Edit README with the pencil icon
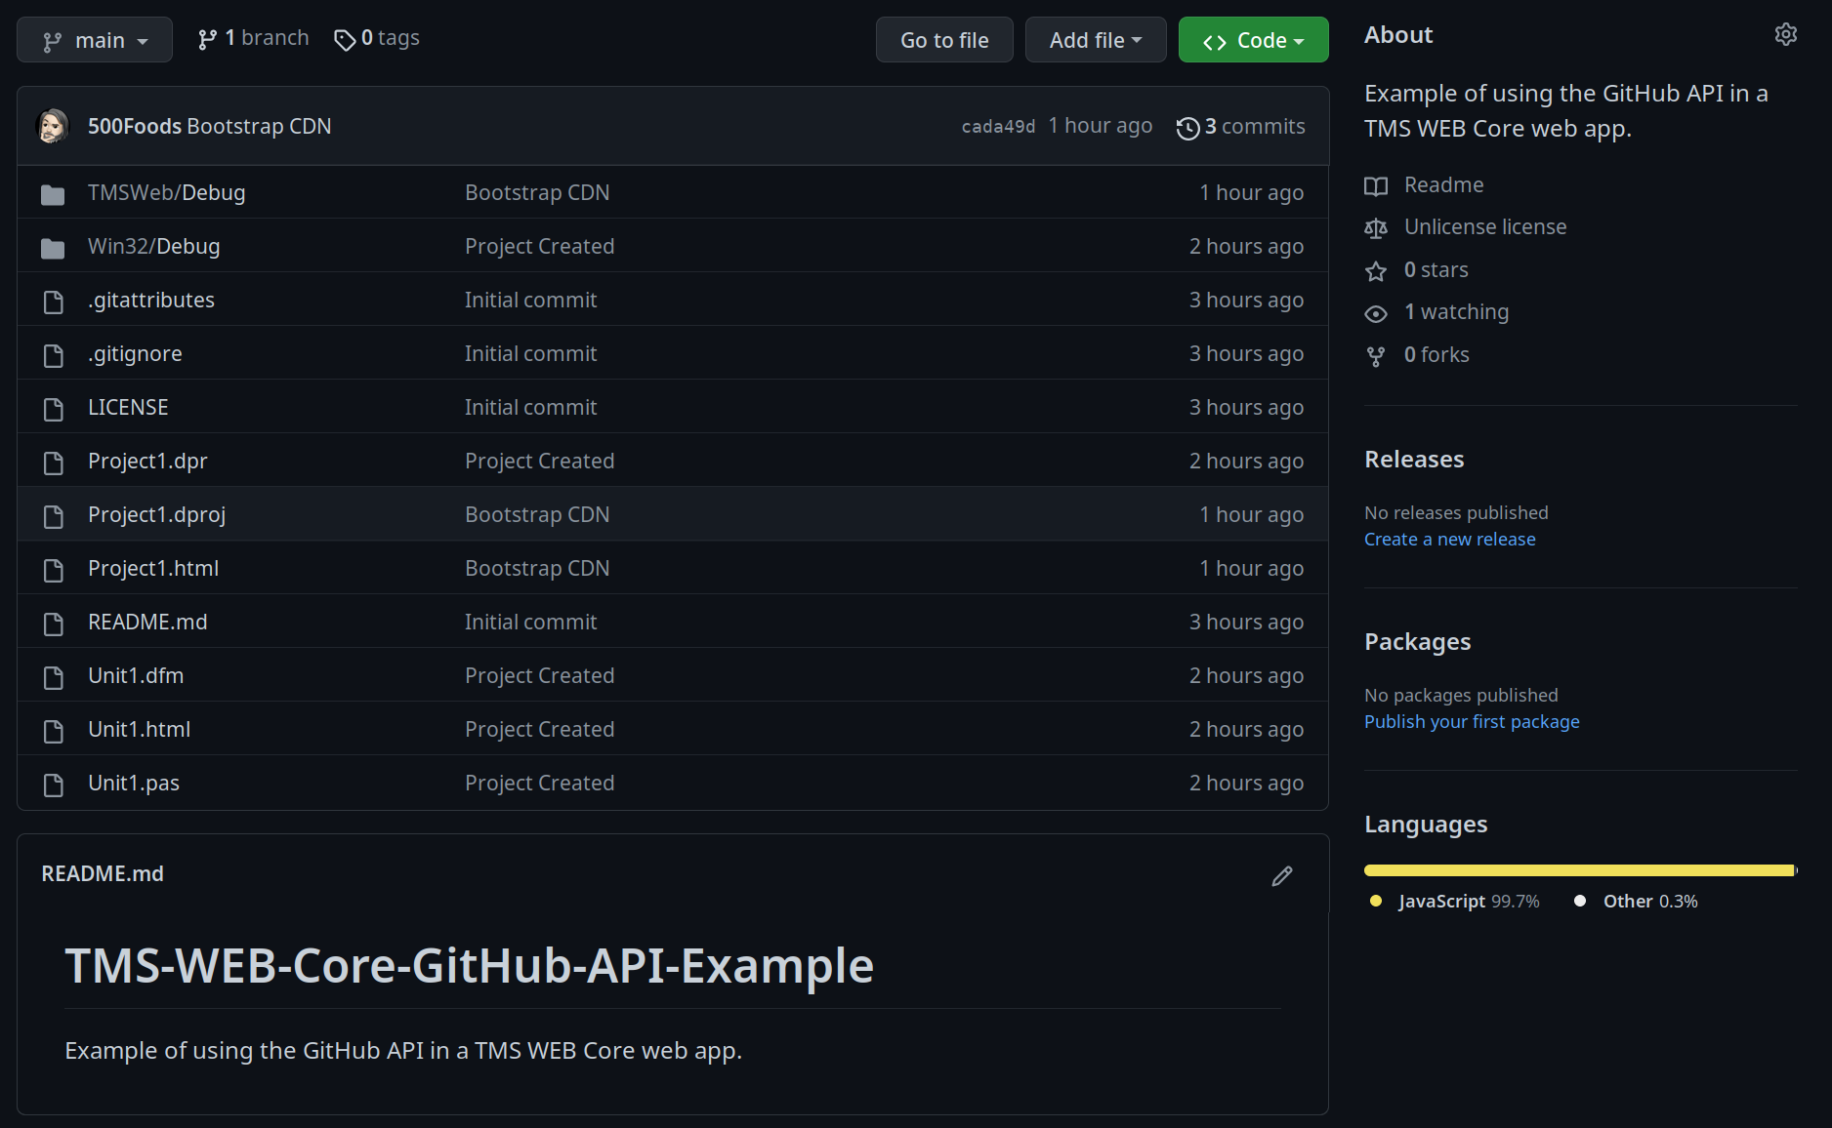This screenshot has height=1128, width=1832. pos(1282,876)
